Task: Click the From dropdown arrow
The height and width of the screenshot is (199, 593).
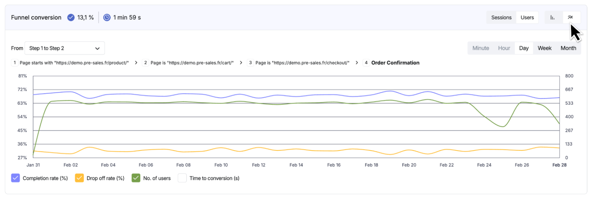Action: [97, 48]
